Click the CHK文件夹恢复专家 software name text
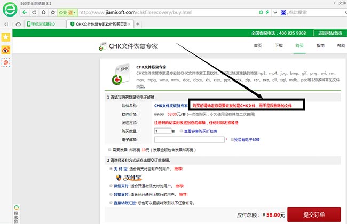The image size is (347, 224). (171, 106)
